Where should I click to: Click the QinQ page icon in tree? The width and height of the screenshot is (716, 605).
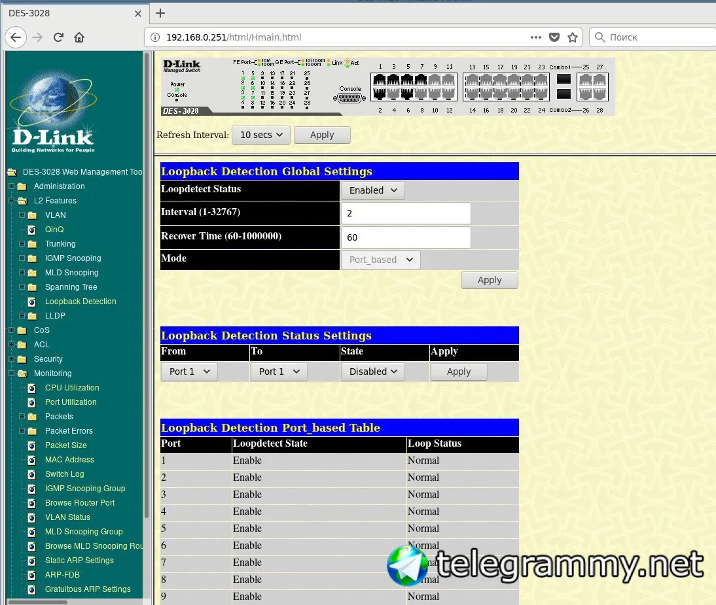coord(32,230)
